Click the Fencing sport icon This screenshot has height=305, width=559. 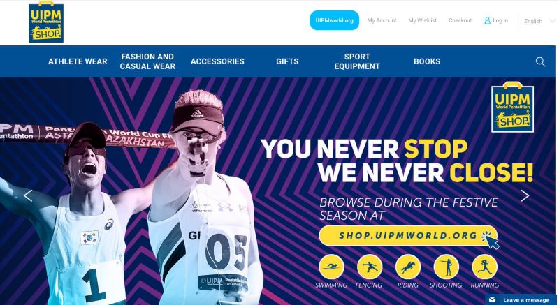click(370, 267)
